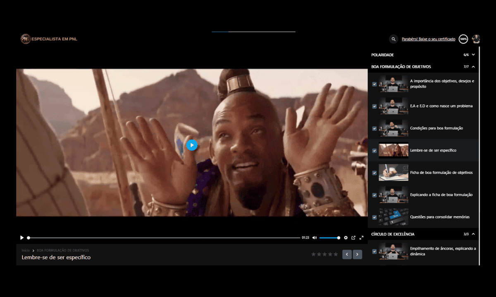Screen dimensions: 496x297
Task: Go to the next lesson arrow
Action: (x=358, y=255)
